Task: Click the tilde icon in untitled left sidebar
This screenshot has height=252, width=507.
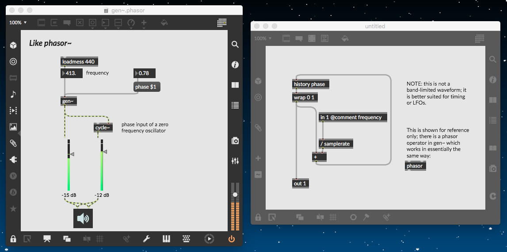Action: [x=258, y=175]
